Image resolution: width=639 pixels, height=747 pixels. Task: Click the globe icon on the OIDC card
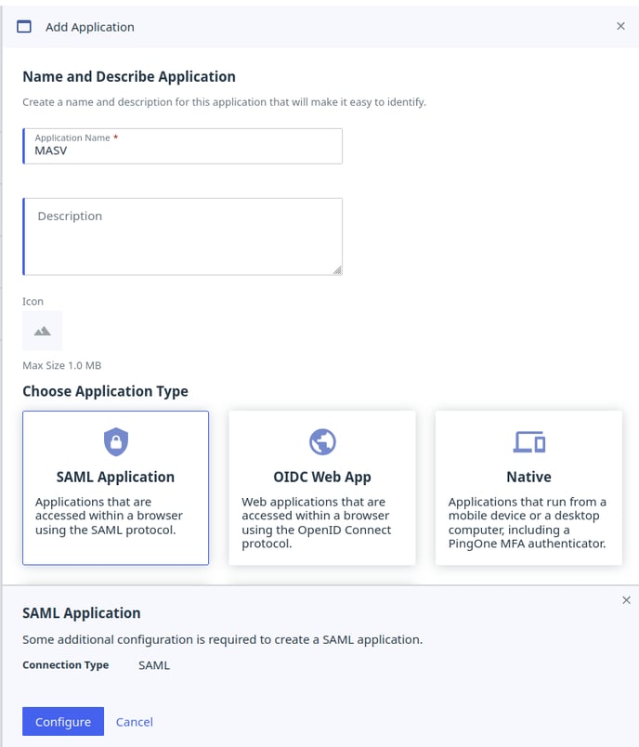[321, 440]
